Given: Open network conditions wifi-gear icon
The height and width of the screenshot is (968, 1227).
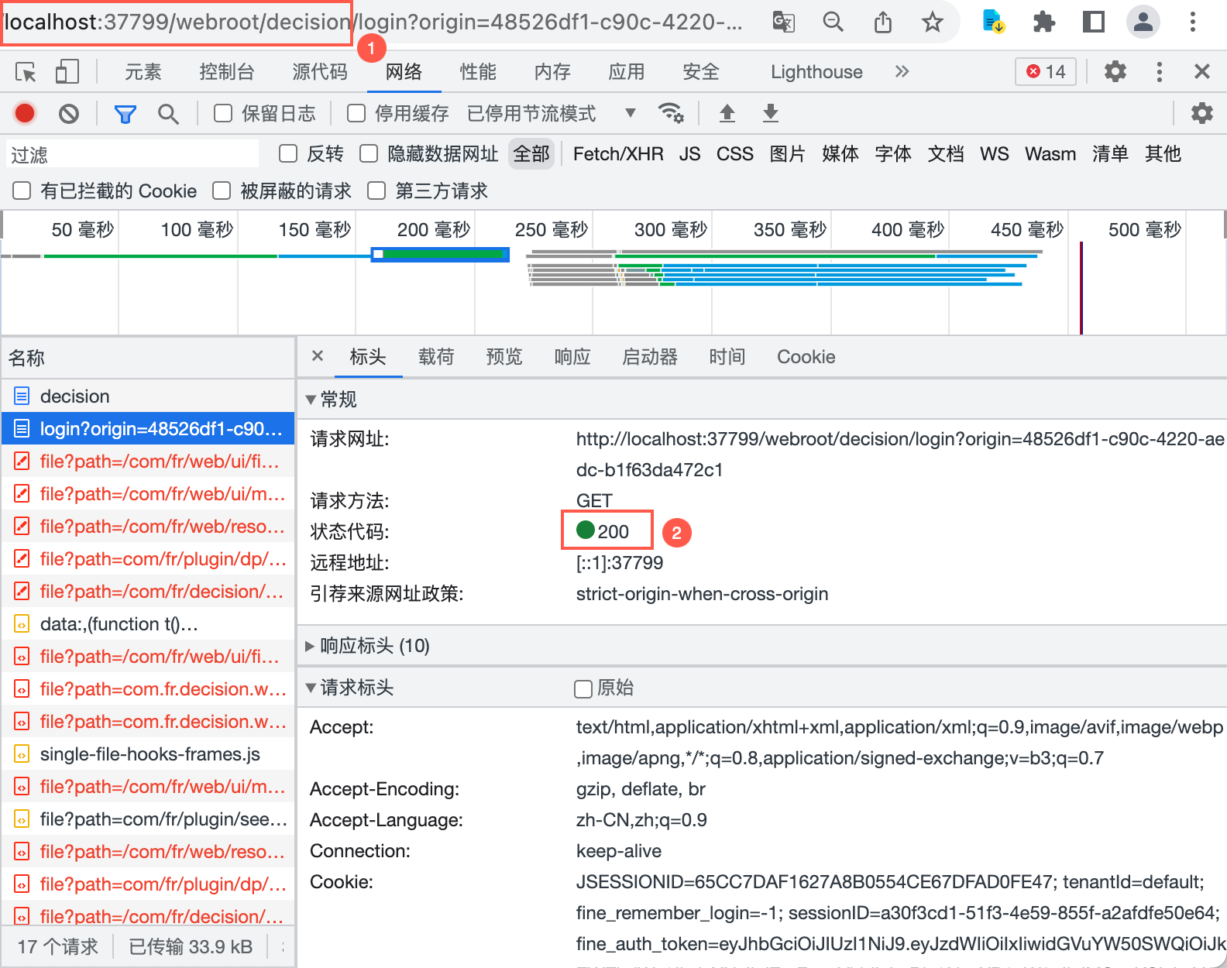Looking at the screenshot, I should click(671, 114).
